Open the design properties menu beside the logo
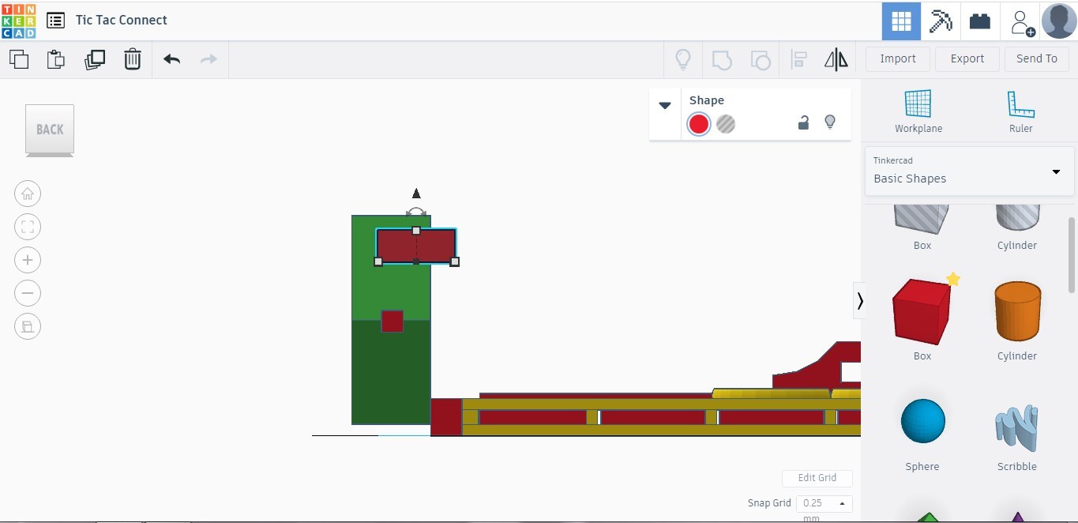 54,20
